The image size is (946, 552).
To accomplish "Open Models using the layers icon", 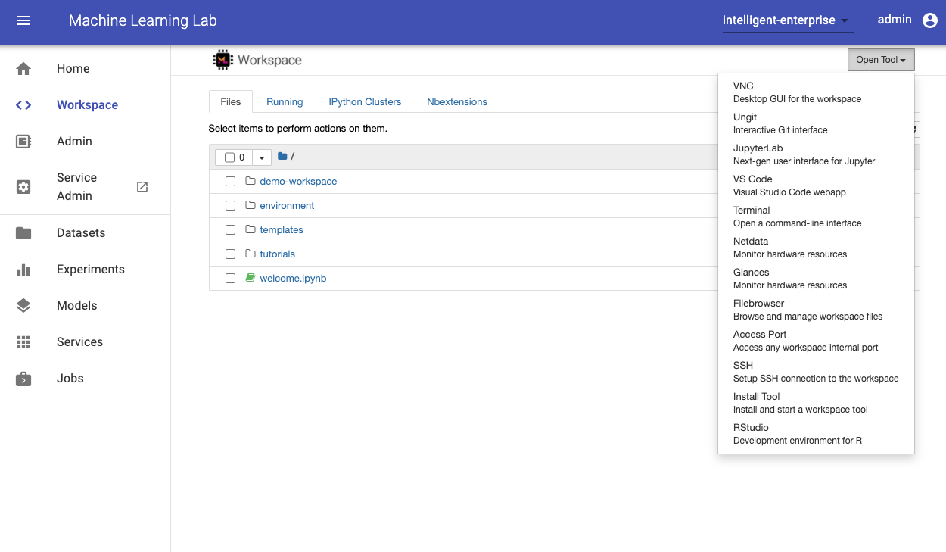I will pos(23,306).
